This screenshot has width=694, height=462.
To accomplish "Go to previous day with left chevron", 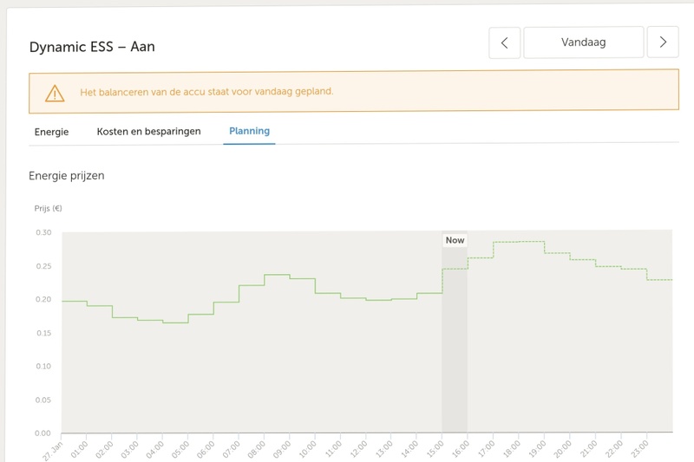I will click(x=504, y=42).
